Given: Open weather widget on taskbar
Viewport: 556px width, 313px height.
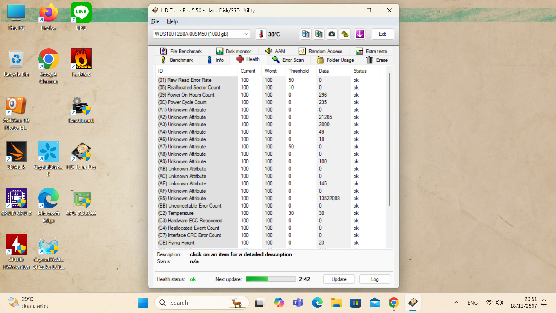Looking at the screenshot, I should [x=28, y=303].
